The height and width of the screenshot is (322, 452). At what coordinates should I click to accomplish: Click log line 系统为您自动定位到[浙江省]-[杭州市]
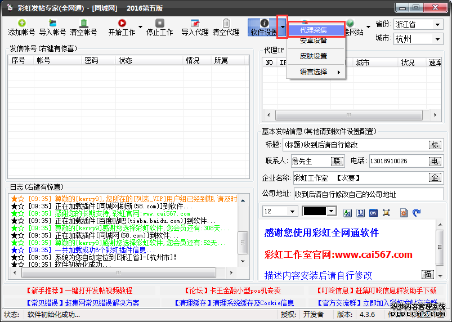click(x=116, y=257)
